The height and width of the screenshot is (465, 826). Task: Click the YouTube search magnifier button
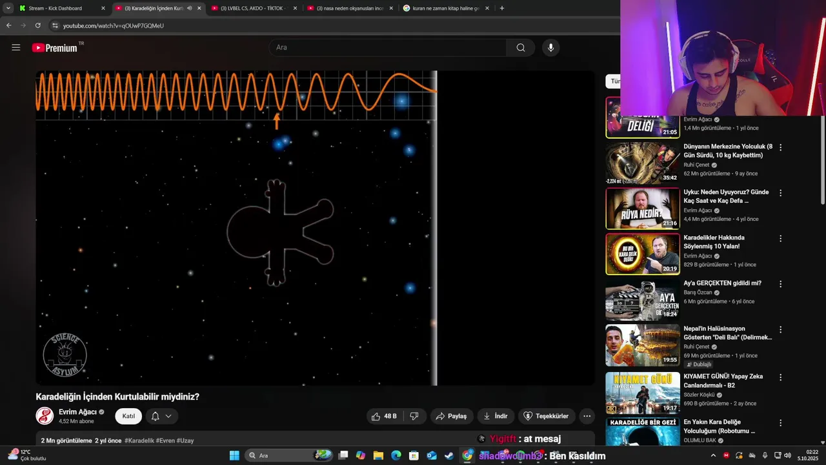[521, 47]
